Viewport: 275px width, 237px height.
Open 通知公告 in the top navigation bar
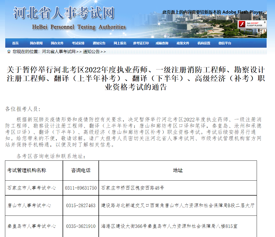tap(99, 43)
